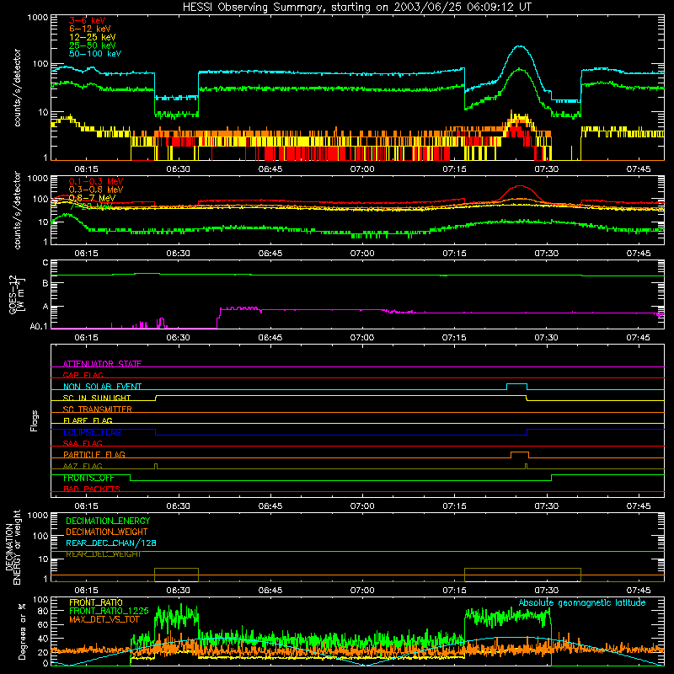Click the C class tick on GOES panel
This screenshot has width=674, height=674.
45,263
